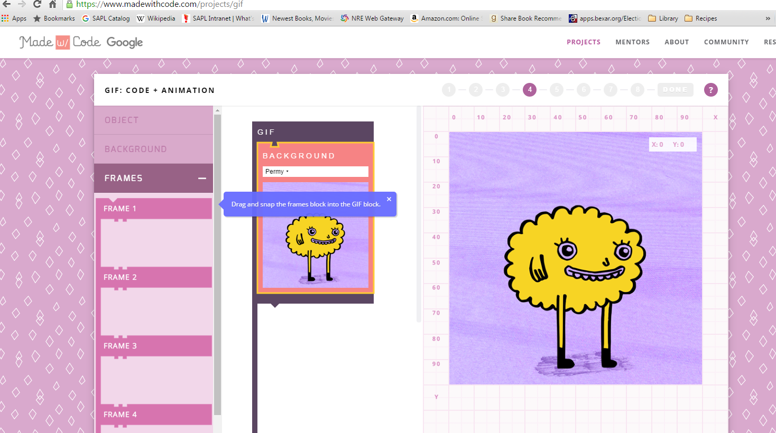Screen dimensions: 776x433
Task: Go to step 1 circle
Action: tap(449, 90)
